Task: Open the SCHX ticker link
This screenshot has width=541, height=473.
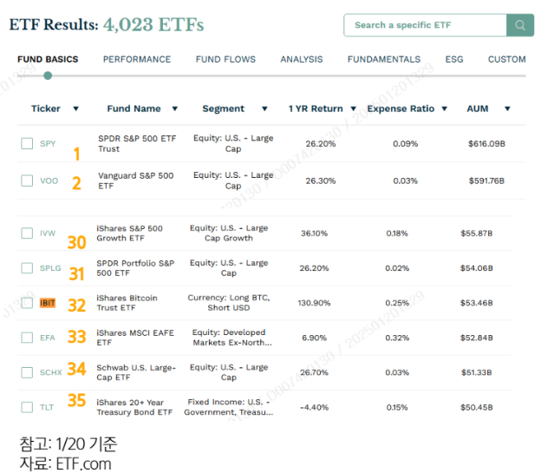Action: tap(50, 372)
